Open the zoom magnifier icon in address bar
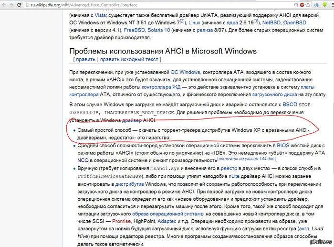Image resolution: width=334 pixels, height=247 pixels. coord(296,5)
